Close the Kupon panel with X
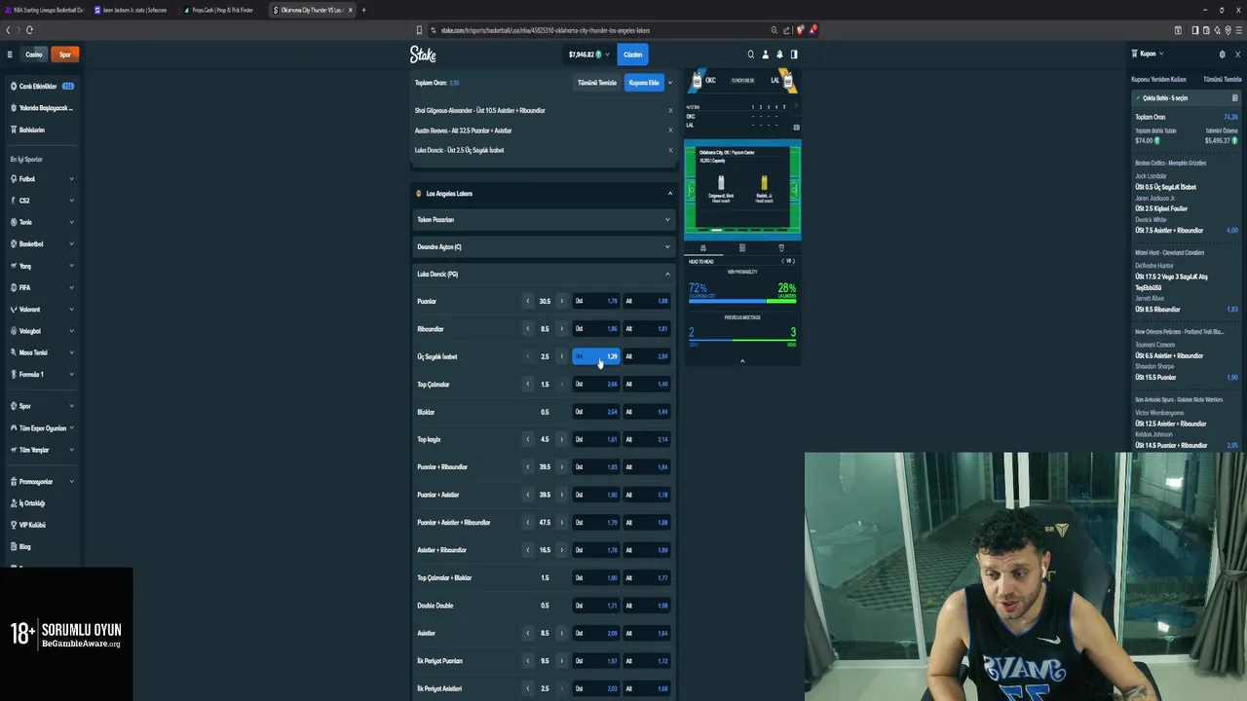 click(x=1237, y=55)
